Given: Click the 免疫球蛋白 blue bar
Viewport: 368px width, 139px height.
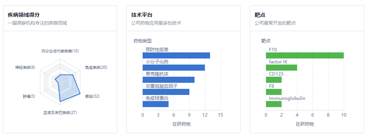Looking at the screenshot, I should (x=156, y=104).
